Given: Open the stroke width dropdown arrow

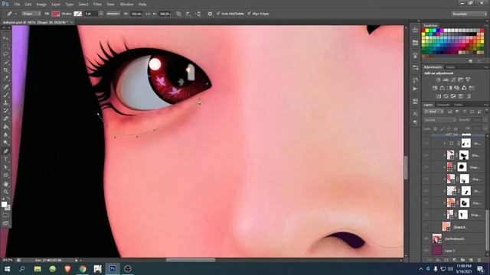Looking at the screenshot, I should point(101,14).
